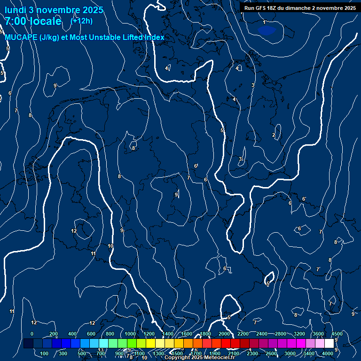Click the blue MUCAPE patch near top right
The height and width of the screenshot is (361, 361).
pyautogui.click(x=267, y=31)
